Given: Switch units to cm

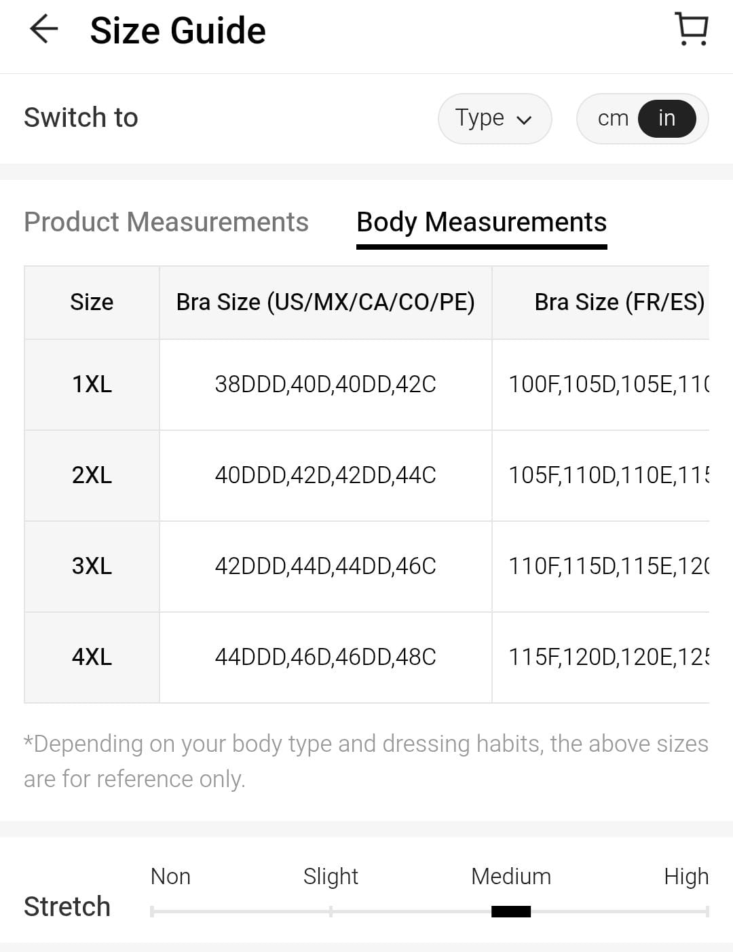Looking at the screenshot, I should [x=613, y=118].
